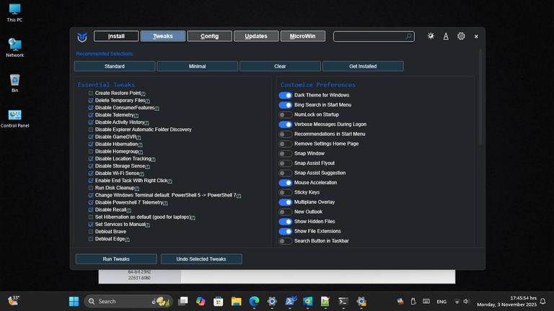Open Copilot from the taskbar
The image size is (554, 311).
point(201,302)
